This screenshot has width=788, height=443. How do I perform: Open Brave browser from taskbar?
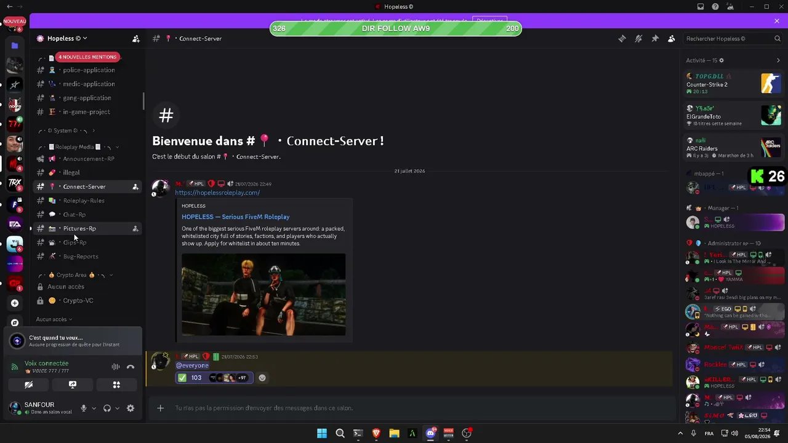pos(376,433)
